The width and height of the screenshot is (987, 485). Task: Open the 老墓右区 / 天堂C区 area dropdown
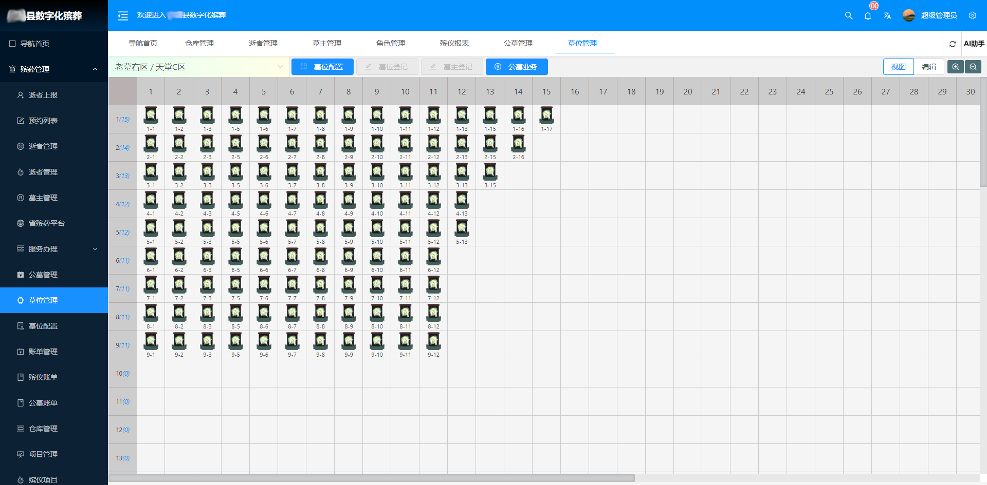pos(198,67)
